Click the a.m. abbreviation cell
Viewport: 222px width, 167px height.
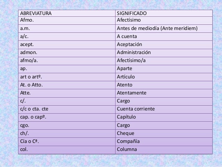point(67,29)
